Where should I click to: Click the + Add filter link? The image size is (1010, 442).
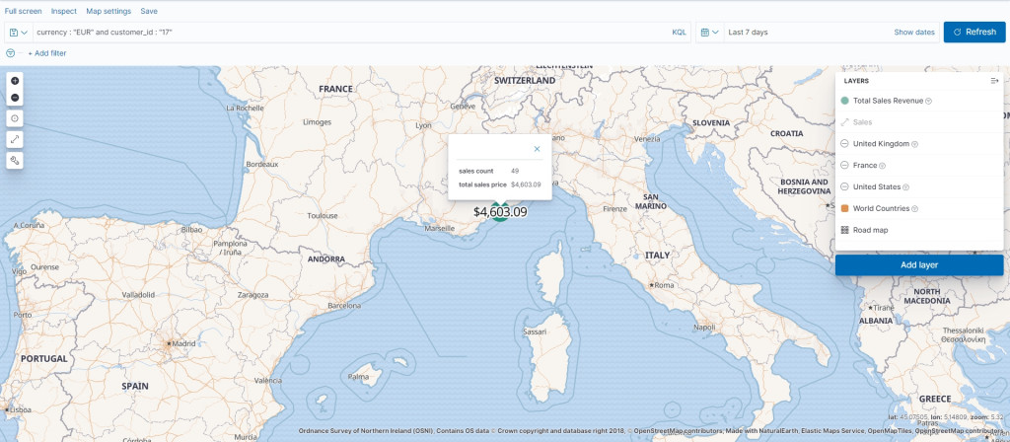[x=46, y=53]
